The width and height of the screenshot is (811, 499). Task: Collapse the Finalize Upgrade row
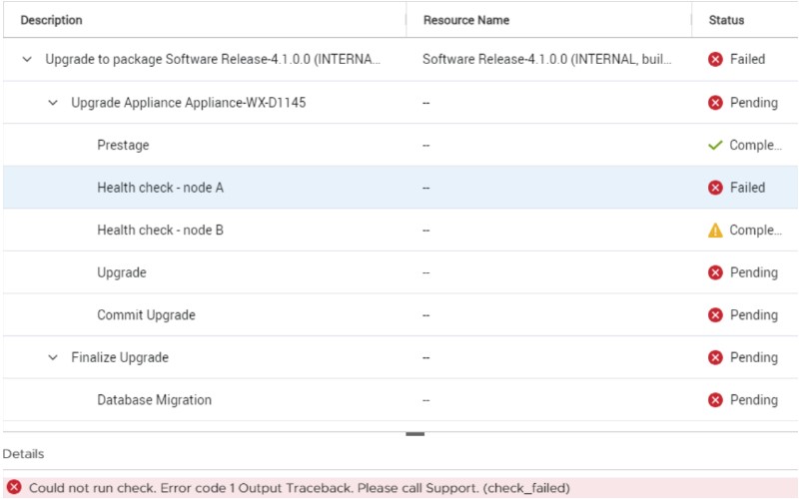coord(53,357)
